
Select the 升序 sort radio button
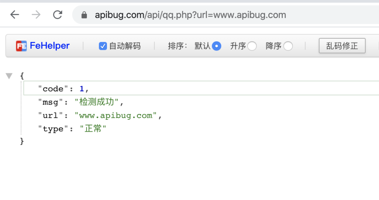click(252, 46)
